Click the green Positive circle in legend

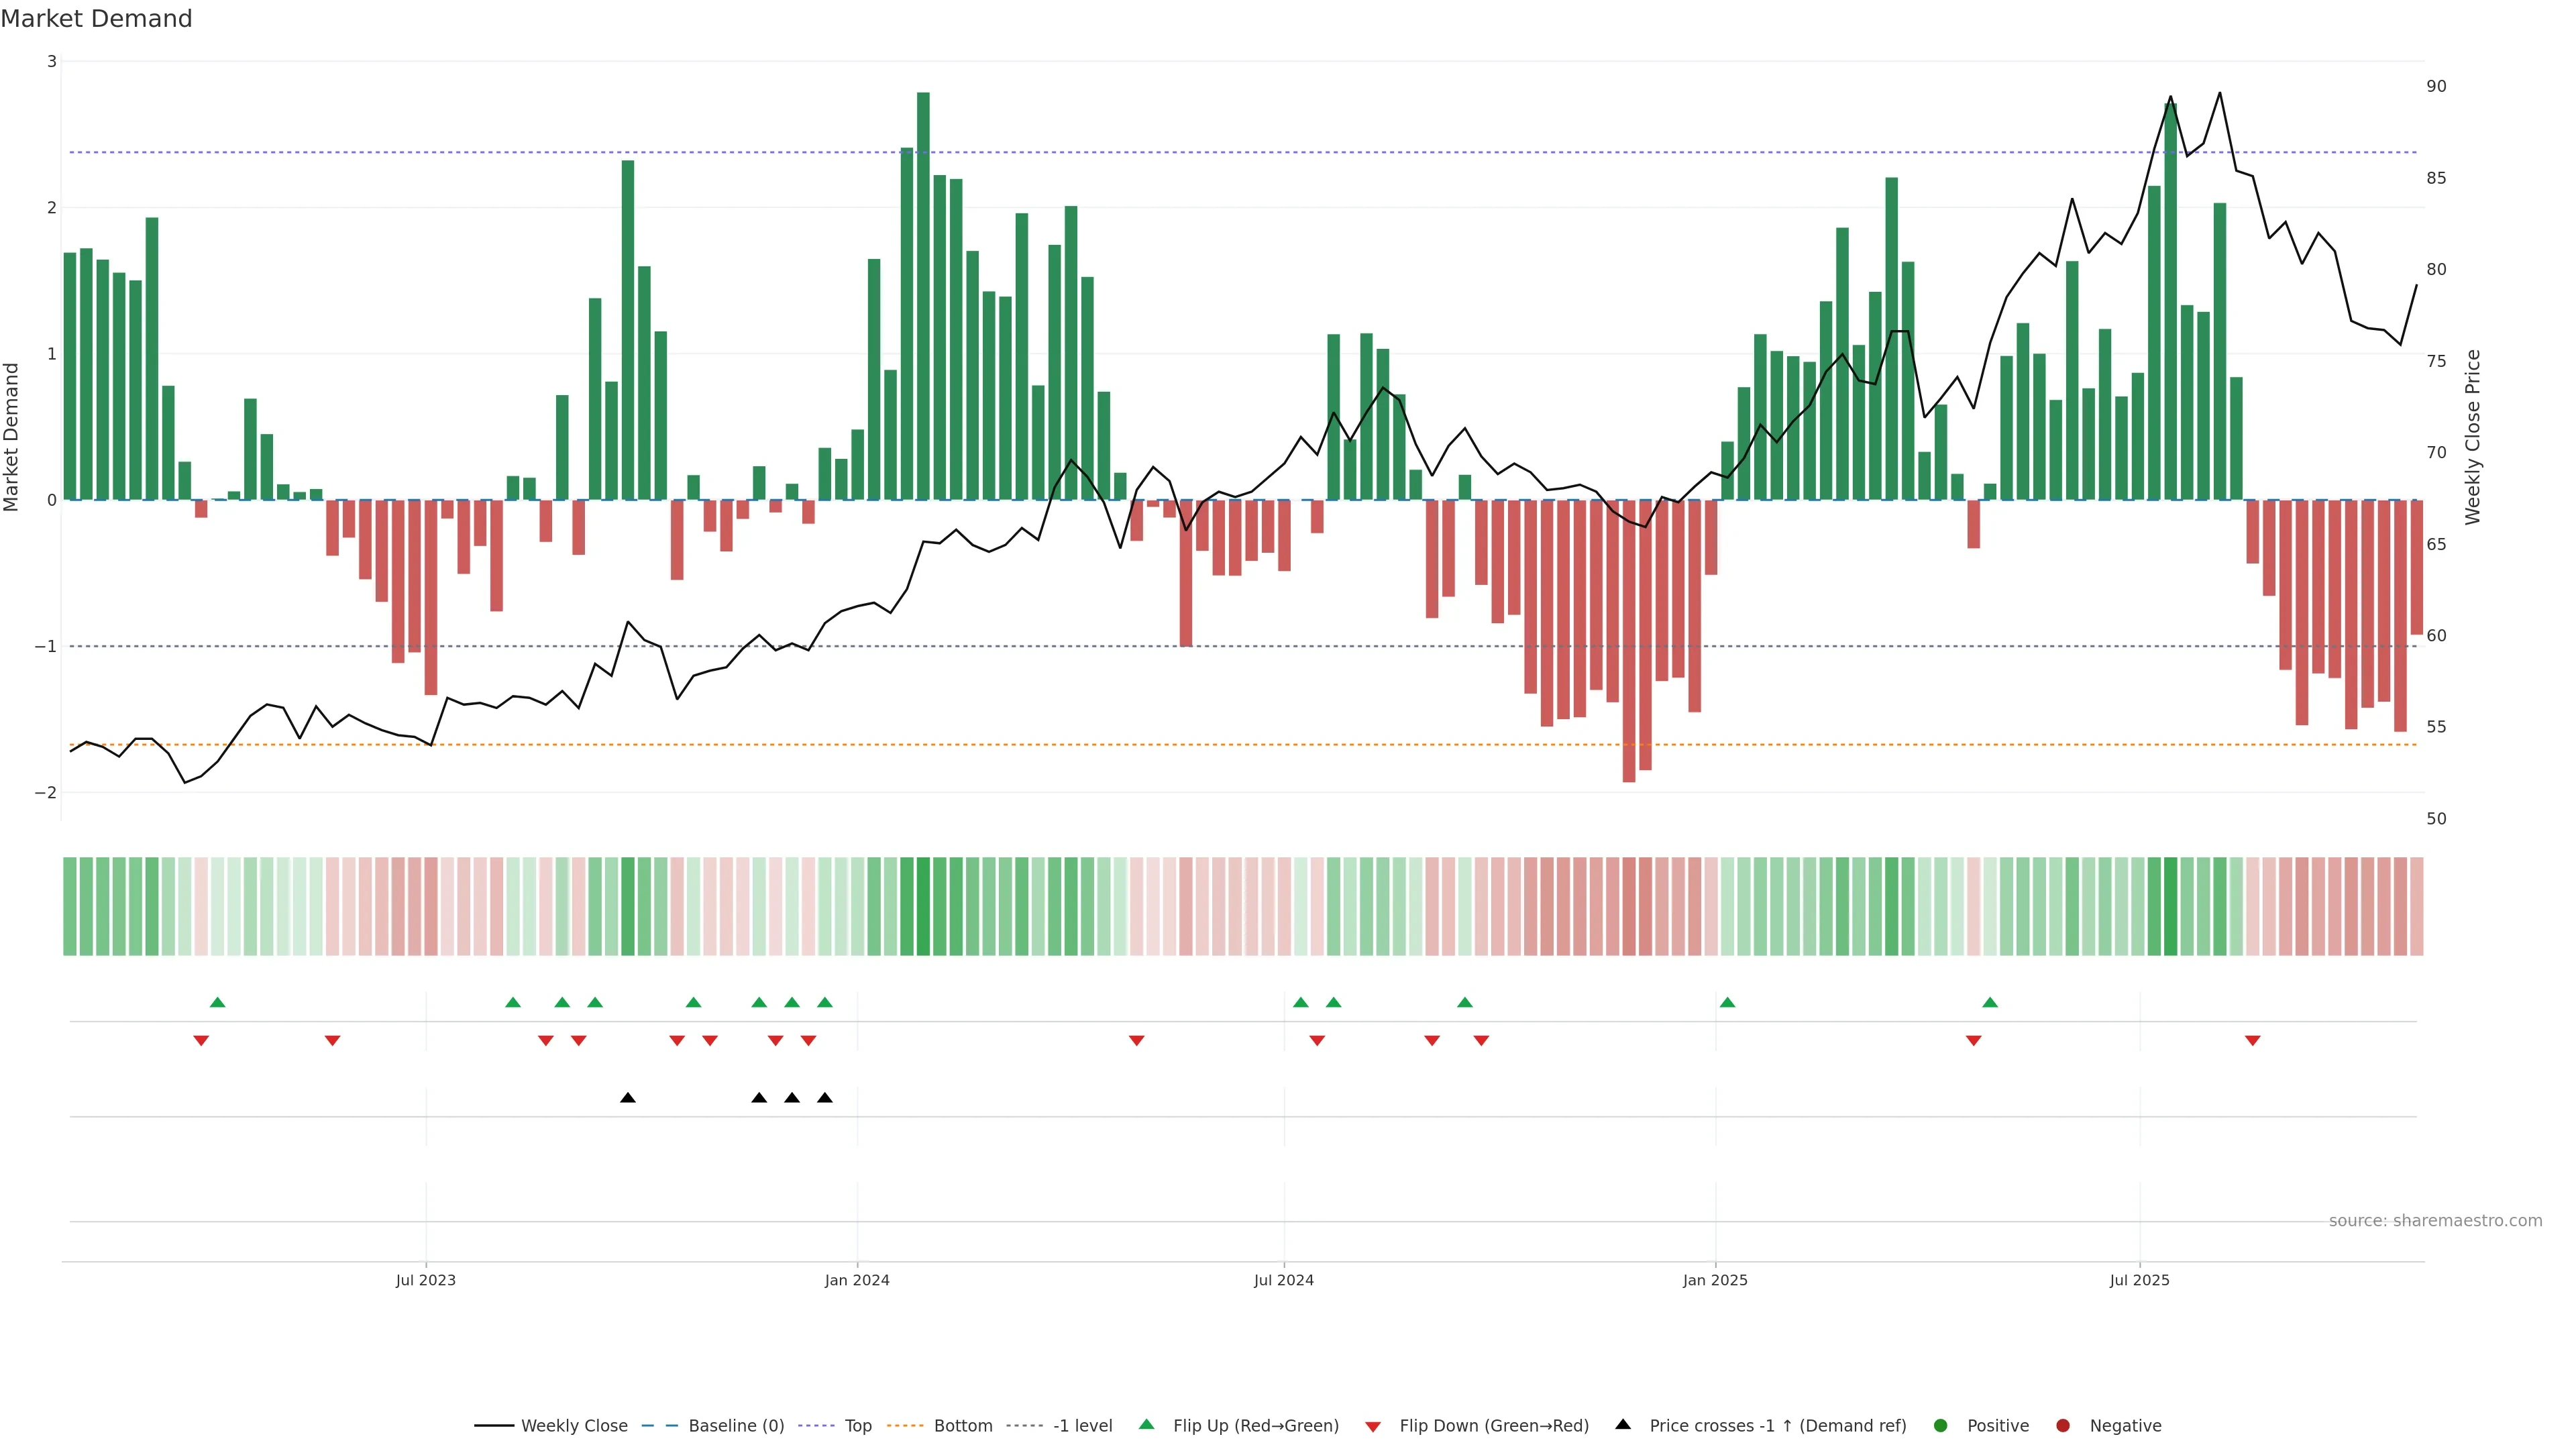(x=1941, y=1426)
